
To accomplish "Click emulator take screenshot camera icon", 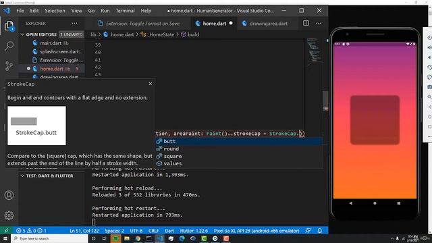I will point(429,87).
